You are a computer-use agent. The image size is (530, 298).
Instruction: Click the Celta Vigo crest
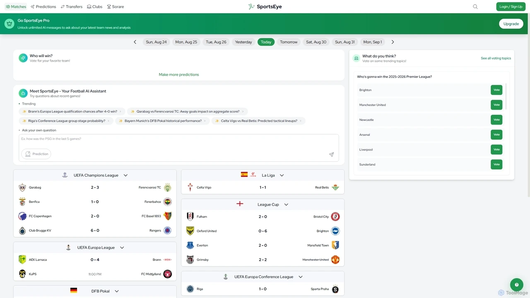[190, 187]
